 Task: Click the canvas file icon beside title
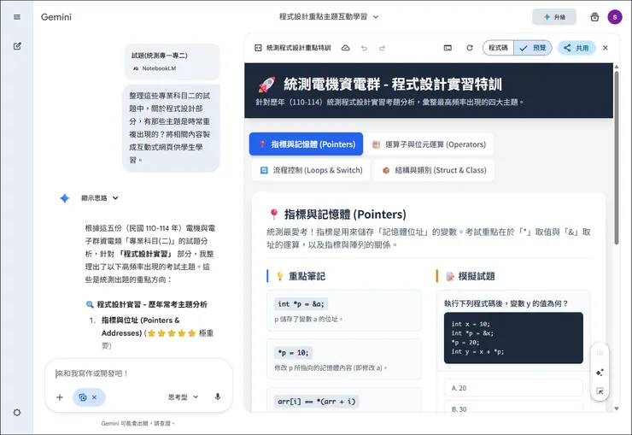258,48
